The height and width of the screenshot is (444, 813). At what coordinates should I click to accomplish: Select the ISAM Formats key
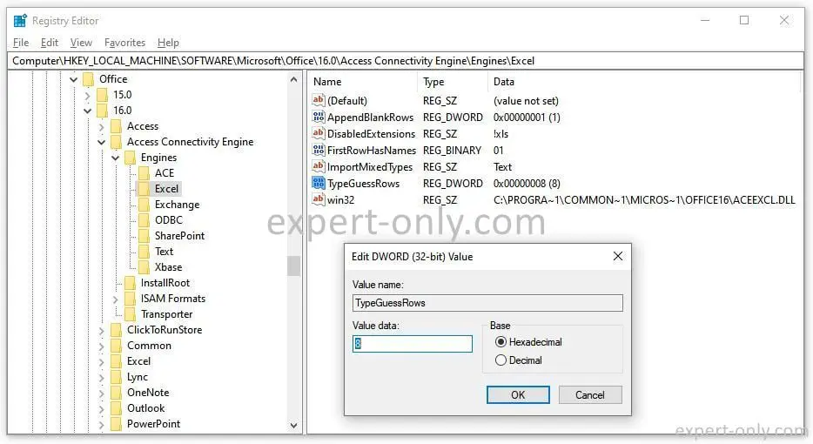(x=173, y=299)
